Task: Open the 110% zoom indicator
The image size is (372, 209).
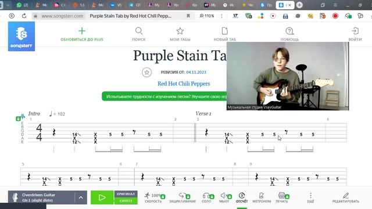Action: point(207,16)
